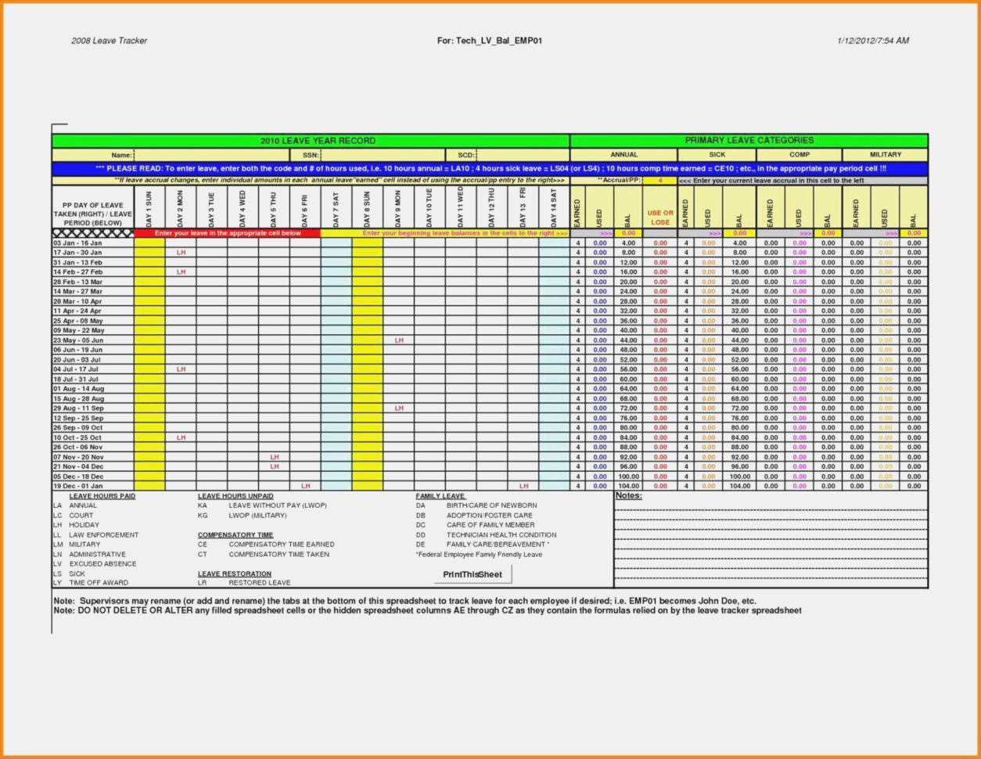This screenshot has width=981, height=759.
Task: Select the LH cell in row 17 Jan - 30 Jan
Action: click(x=181, y=253)
